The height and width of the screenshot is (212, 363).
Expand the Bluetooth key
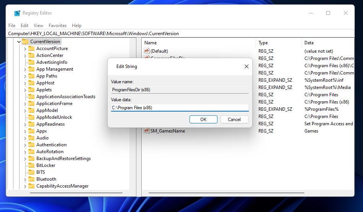click(x=25, y=179)
